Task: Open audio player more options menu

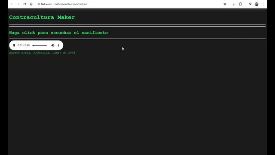Action: [x=58, y=45]
